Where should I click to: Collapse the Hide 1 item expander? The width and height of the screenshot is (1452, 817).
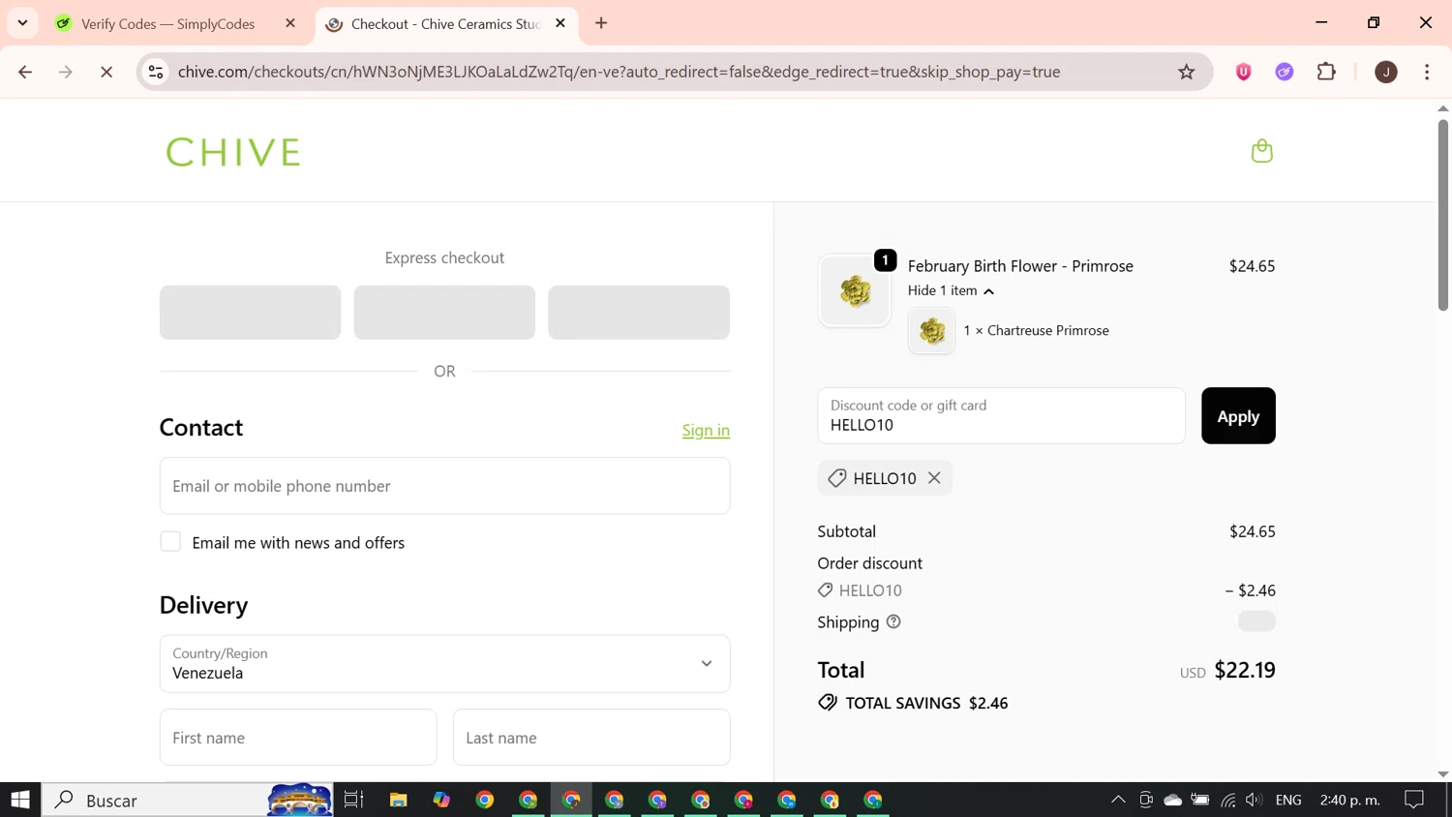(951, 290)
